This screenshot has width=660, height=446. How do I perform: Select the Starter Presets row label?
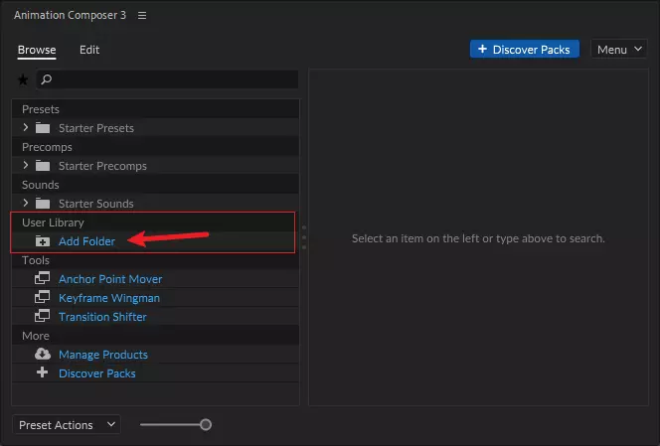click(96, 128)
